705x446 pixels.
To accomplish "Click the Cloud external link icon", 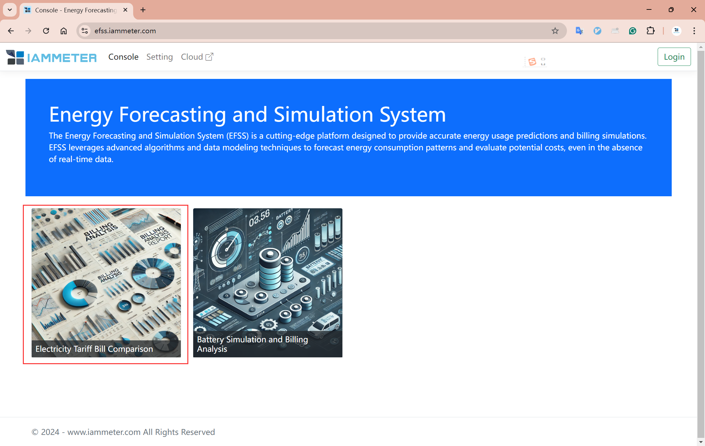I will [x=209, y=57].
